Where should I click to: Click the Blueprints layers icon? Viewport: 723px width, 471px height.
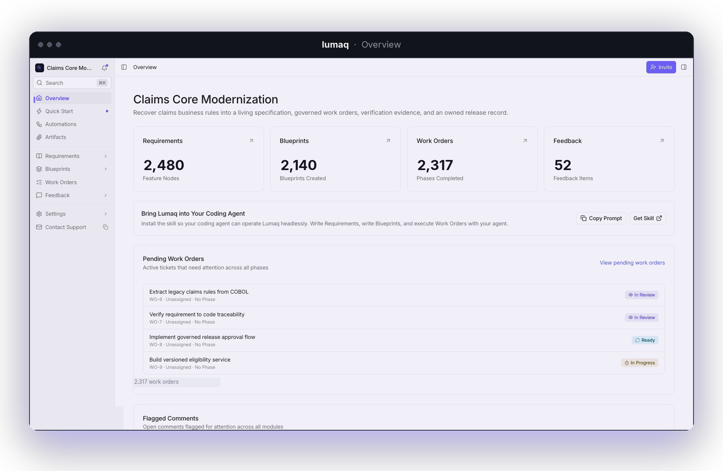(x=39, y=169)
